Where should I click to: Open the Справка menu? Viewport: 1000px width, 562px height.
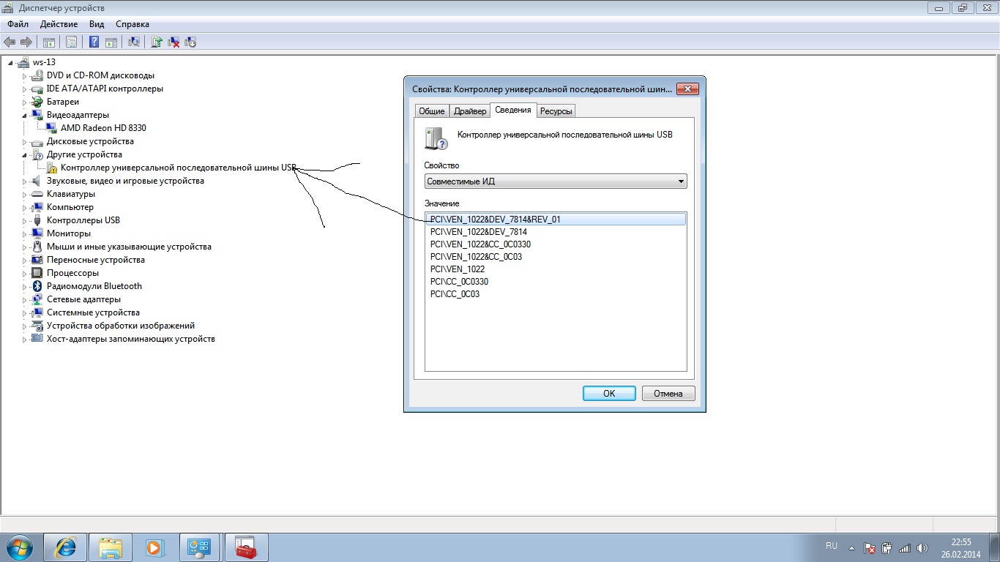[x=133, y=24]
